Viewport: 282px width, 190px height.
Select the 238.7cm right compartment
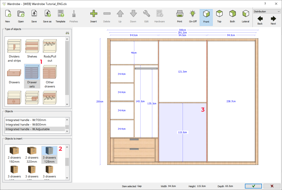pos(231,101)
